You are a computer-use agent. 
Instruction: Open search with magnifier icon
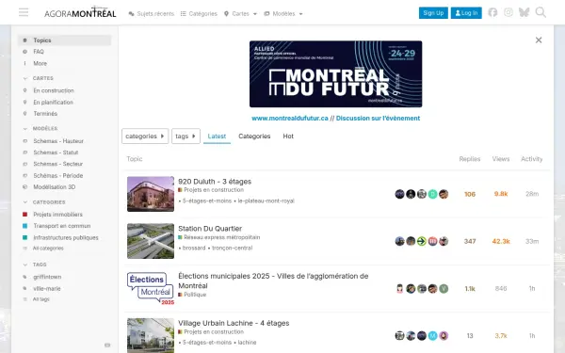pyautogui.click(x=541, y=12)
